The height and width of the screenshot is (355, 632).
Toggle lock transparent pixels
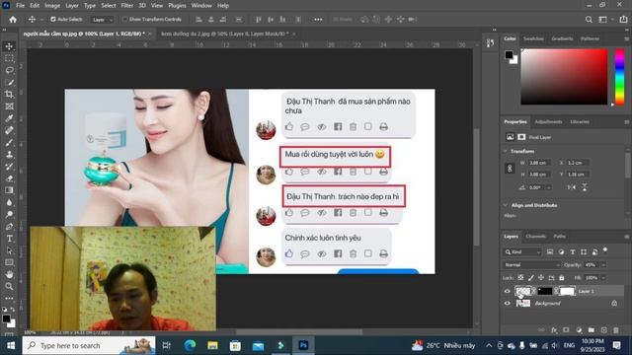point(520,278)
